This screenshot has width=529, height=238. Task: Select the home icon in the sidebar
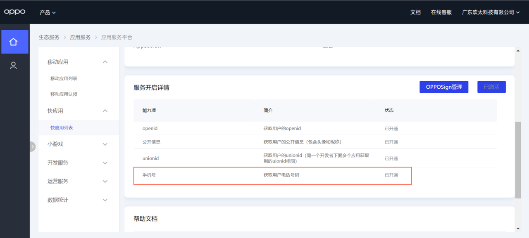point(14,41)
